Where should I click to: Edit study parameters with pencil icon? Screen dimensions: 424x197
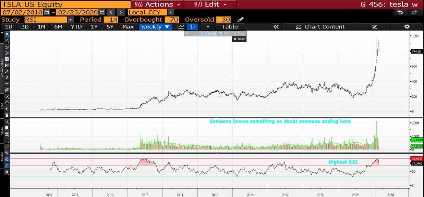241,20
